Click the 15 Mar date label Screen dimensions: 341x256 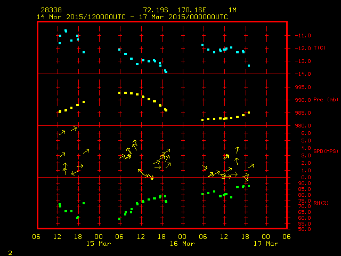99,243
